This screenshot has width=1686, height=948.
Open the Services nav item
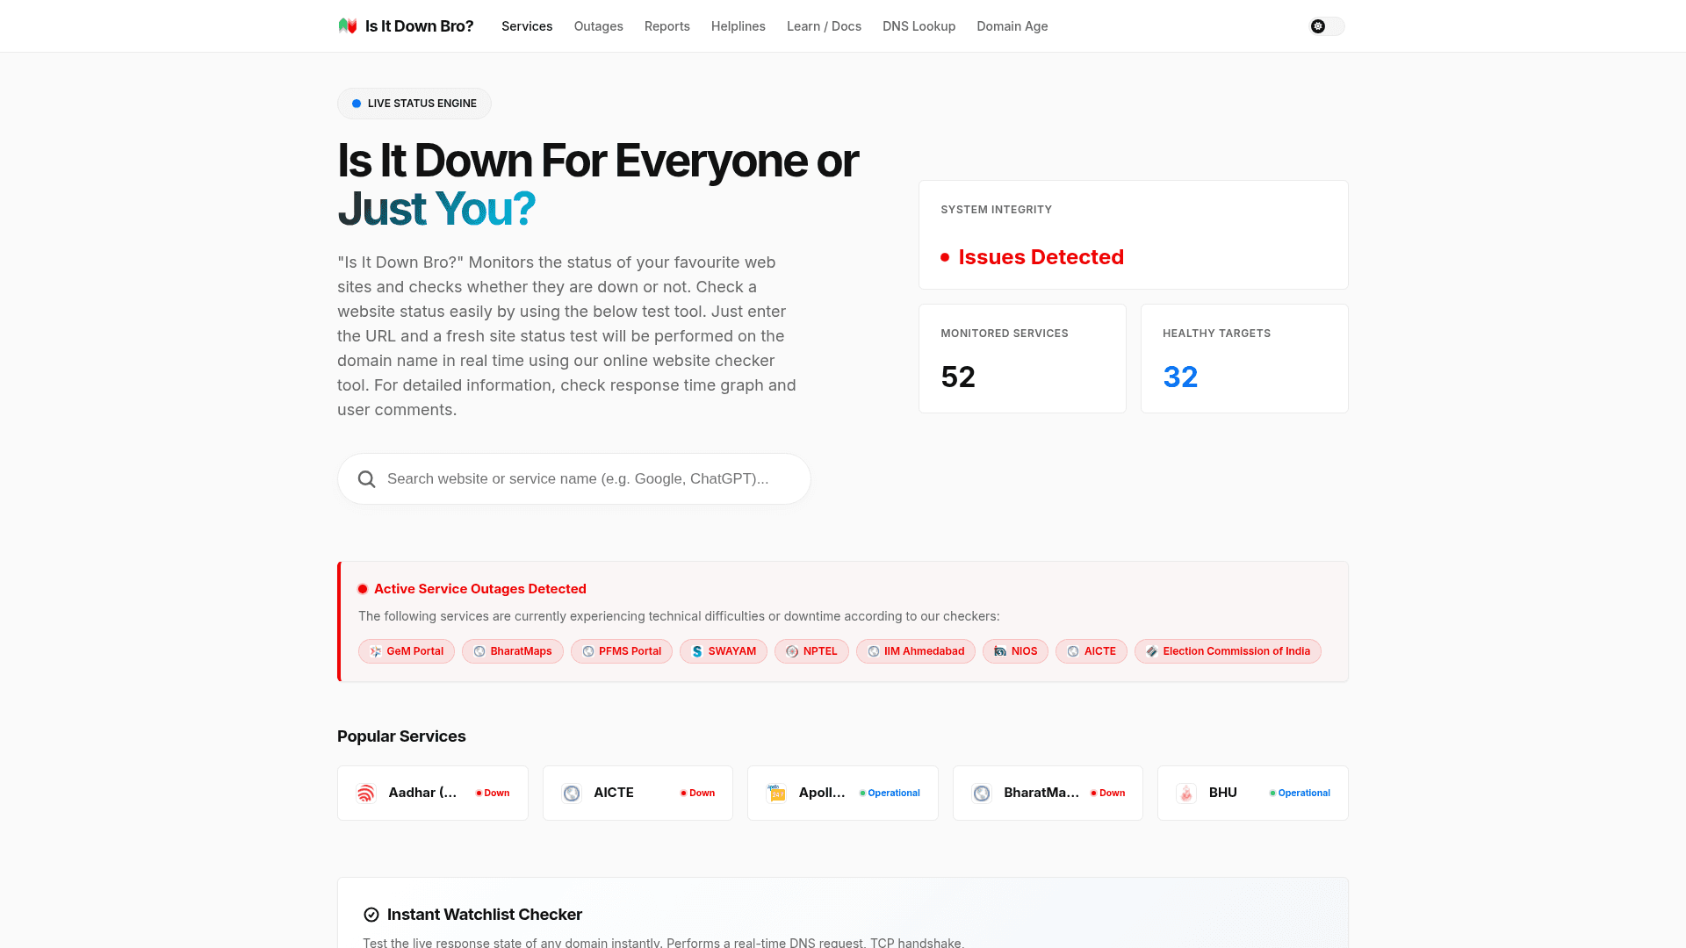[527, 26]
